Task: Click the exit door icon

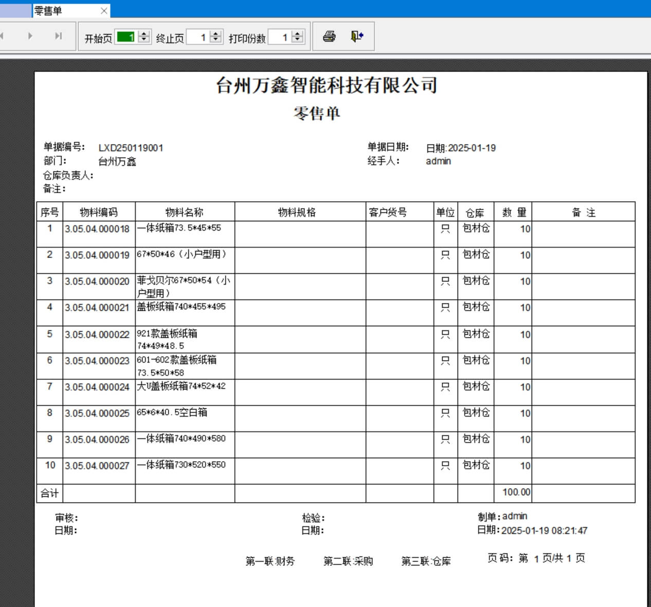Action: 357,37
